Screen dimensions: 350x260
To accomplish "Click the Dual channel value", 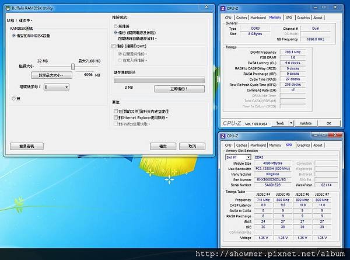I will 316,29.
